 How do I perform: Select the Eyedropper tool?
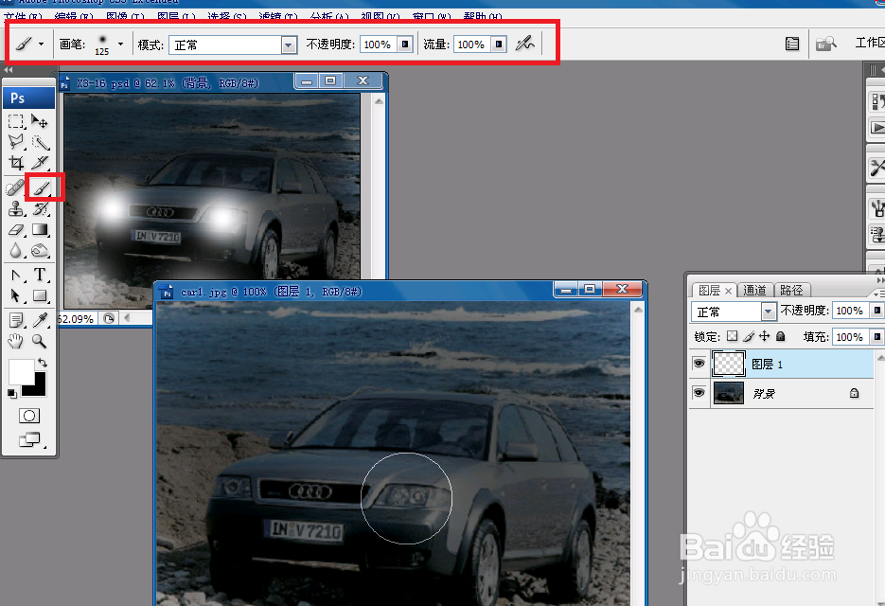click(x=40, y=320)
